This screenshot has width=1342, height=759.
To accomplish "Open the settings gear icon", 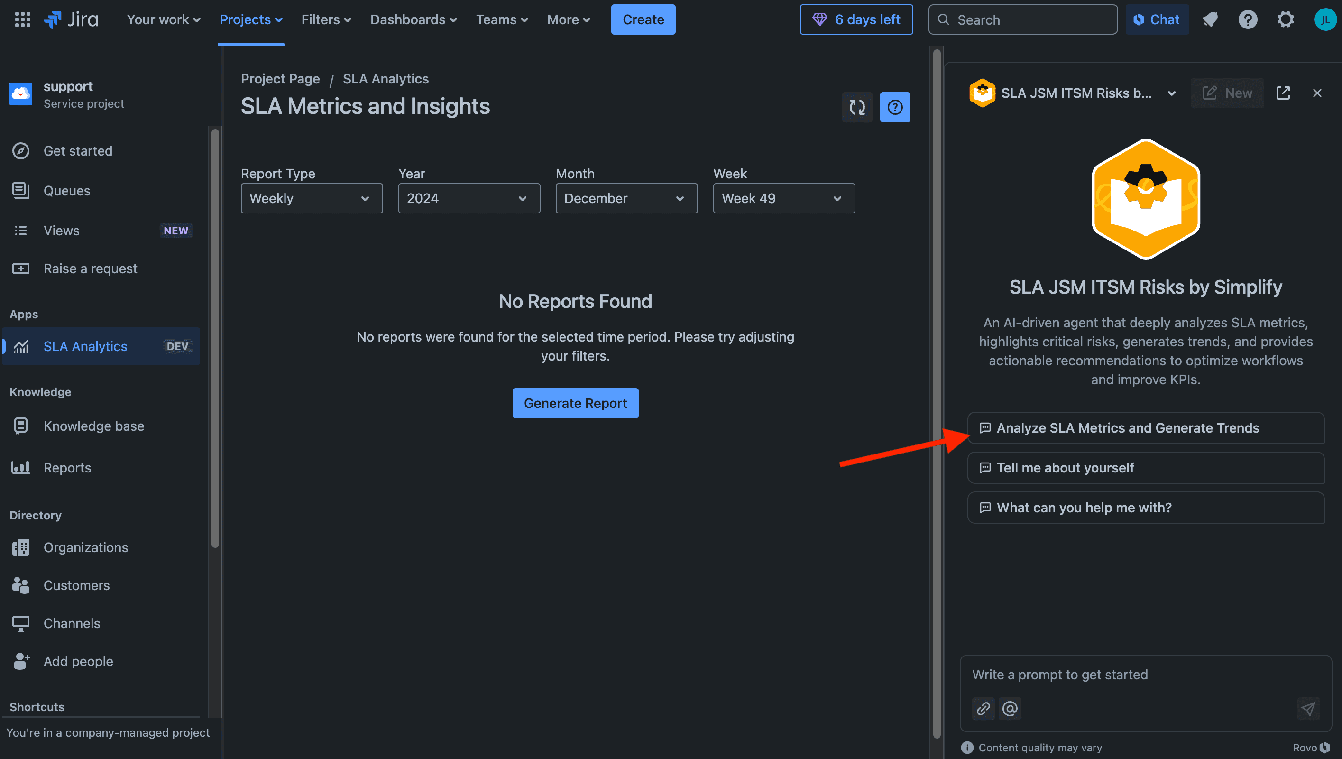I will [x=1285, y=20].
